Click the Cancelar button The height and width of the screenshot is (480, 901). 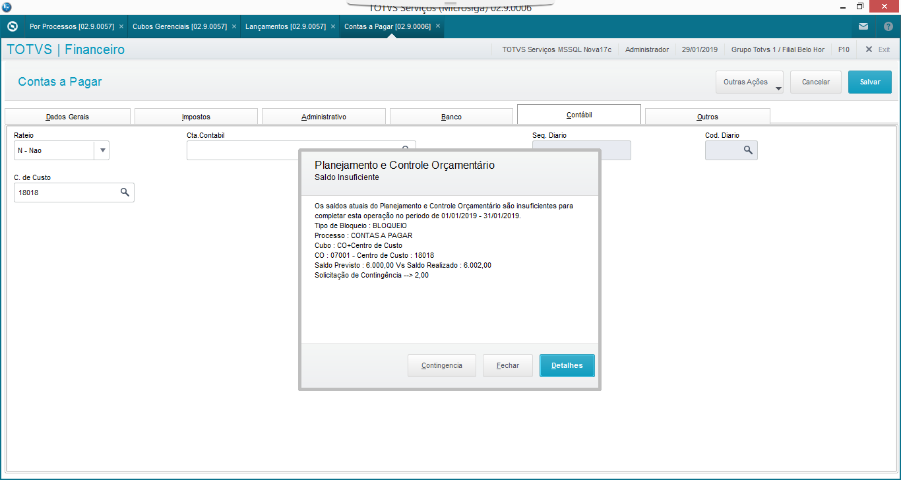pos(816,82)
